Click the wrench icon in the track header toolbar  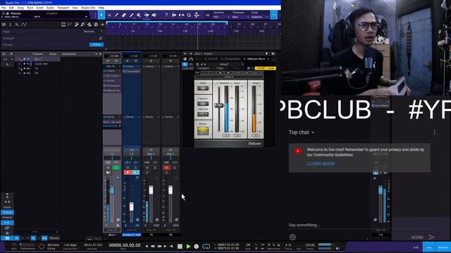point(17,25)
